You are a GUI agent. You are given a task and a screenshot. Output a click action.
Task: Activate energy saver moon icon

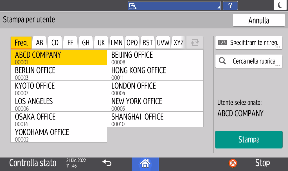point(280,5)
